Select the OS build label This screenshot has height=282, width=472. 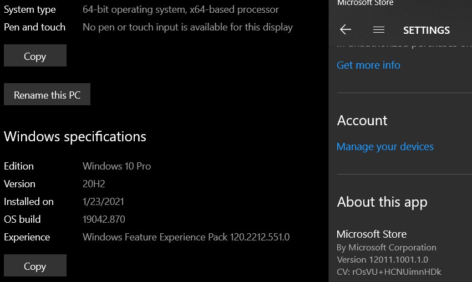coord(22,219)
